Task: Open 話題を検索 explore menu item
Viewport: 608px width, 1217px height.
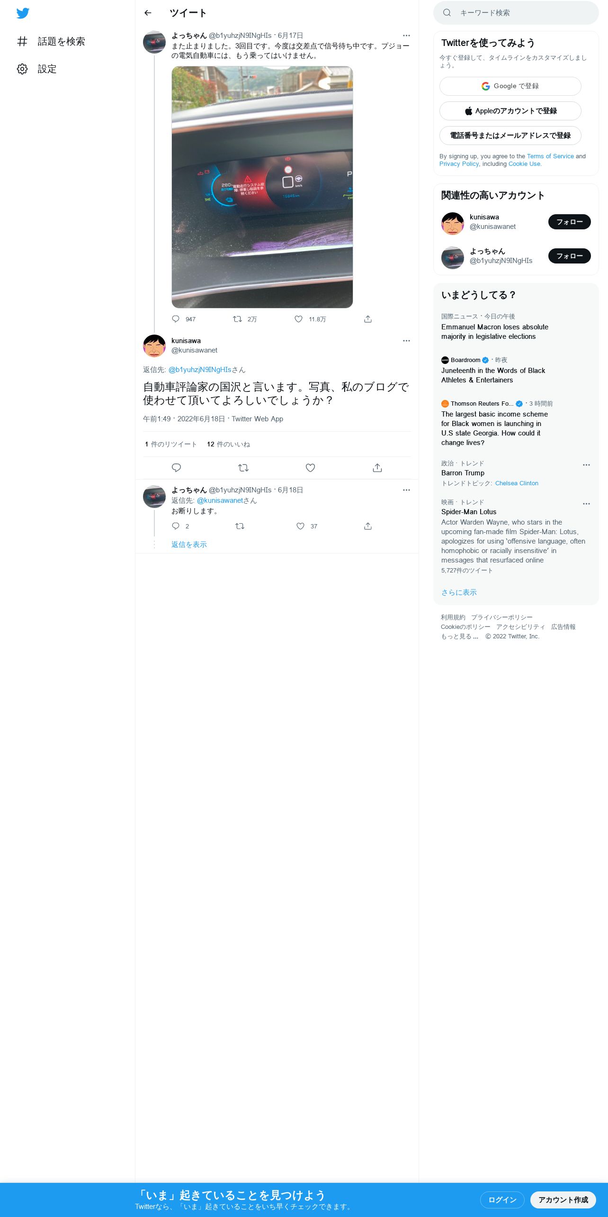Action: coord(51,41)
